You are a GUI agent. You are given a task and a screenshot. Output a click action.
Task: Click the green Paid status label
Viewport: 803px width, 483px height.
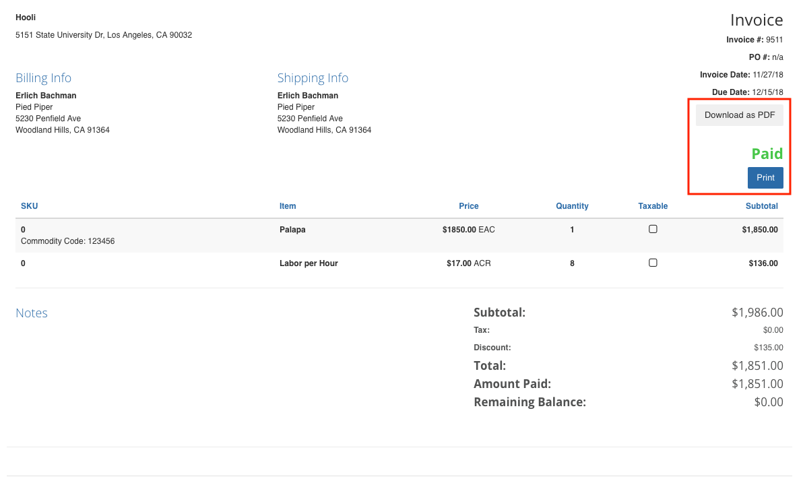click(767, 154)
